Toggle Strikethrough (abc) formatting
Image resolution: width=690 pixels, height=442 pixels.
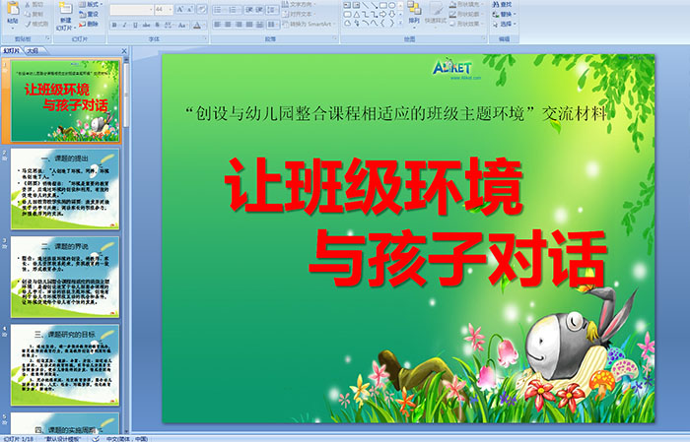146,25
